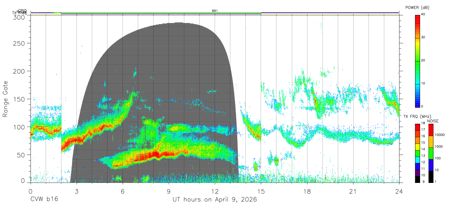Select the 30 label on the power colorbar
This screenshot has height=207, width=449.
(x=424, y=37)
